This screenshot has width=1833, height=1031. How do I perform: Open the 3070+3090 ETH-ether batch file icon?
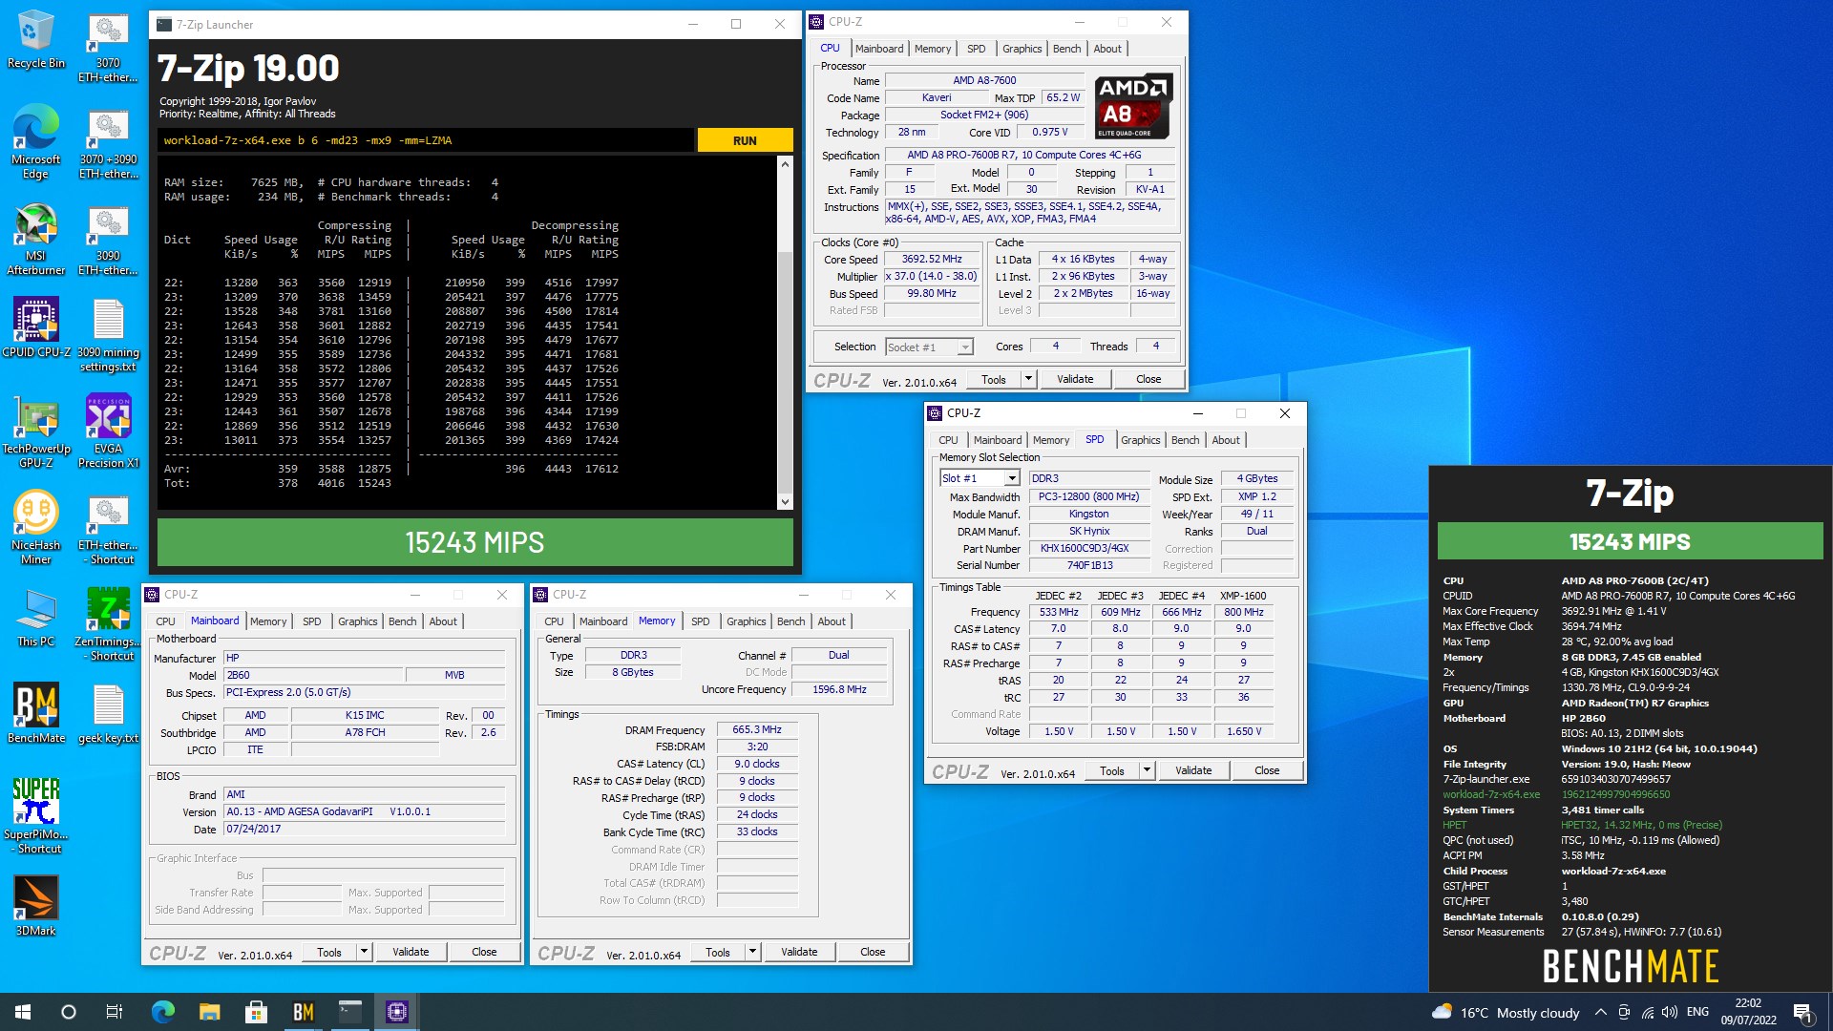[x=108, y=144]
